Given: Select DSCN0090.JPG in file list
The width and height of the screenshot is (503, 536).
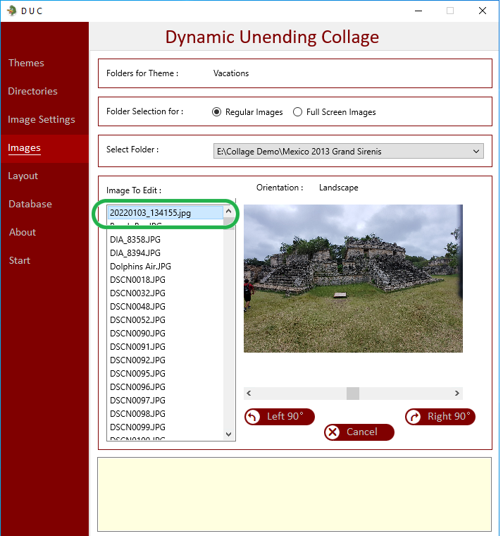Looking at the screenshot, I should pos(166,334).
